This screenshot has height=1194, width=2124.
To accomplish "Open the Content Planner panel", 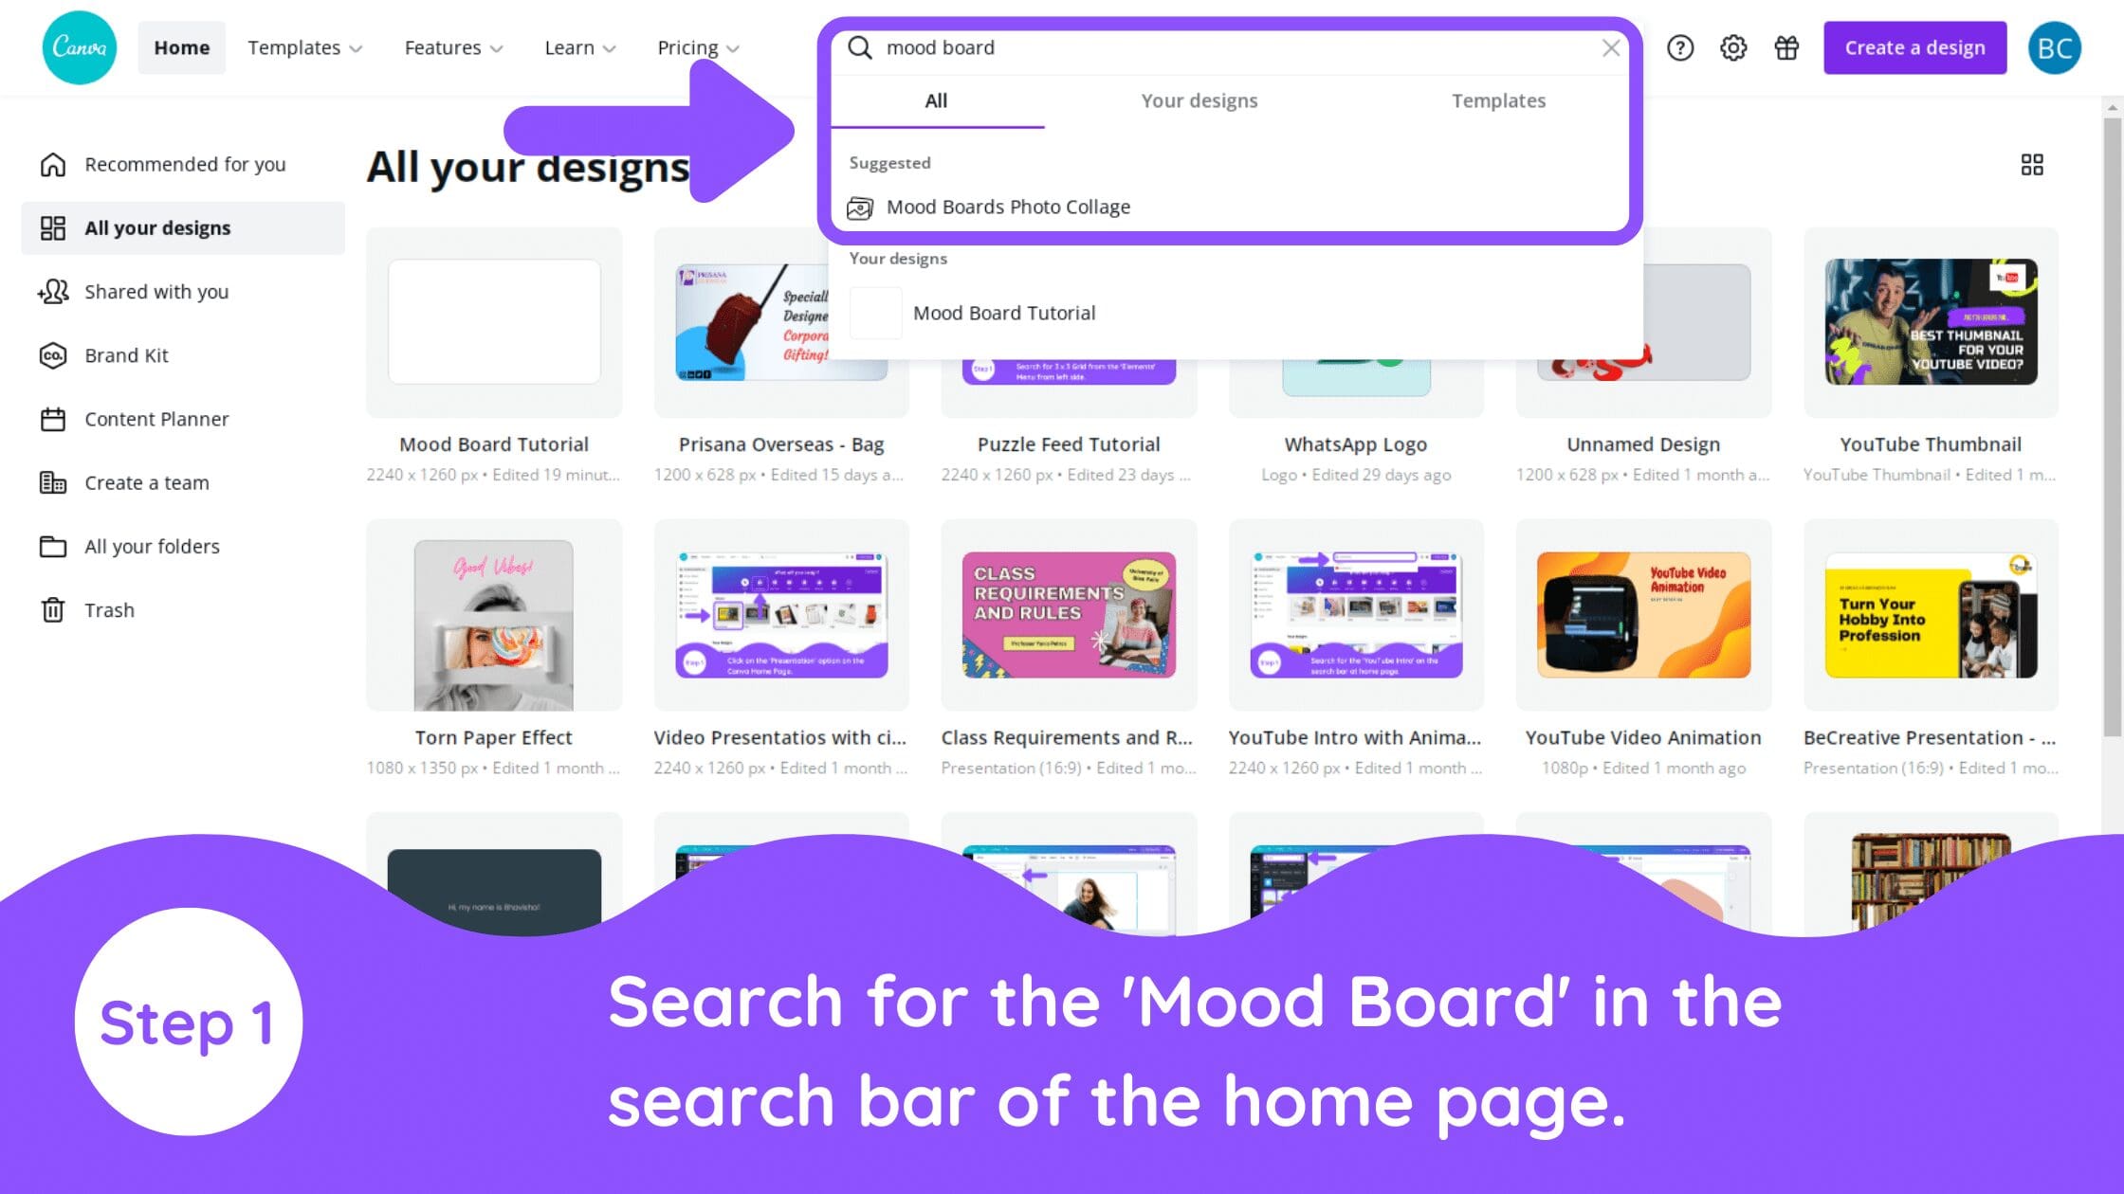I will tap(156, 419).
